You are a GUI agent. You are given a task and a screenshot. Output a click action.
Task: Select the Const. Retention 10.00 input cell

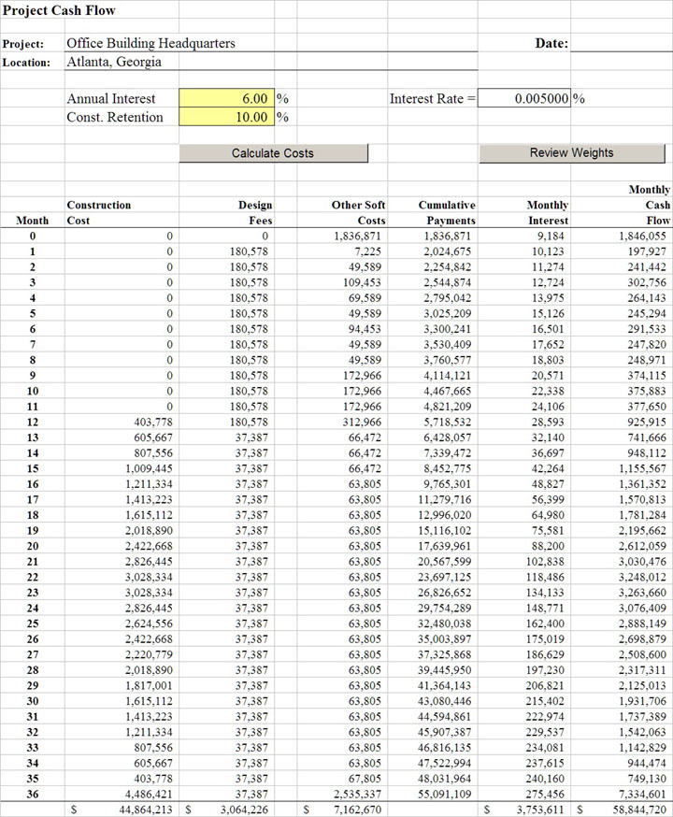coord(226,117)
